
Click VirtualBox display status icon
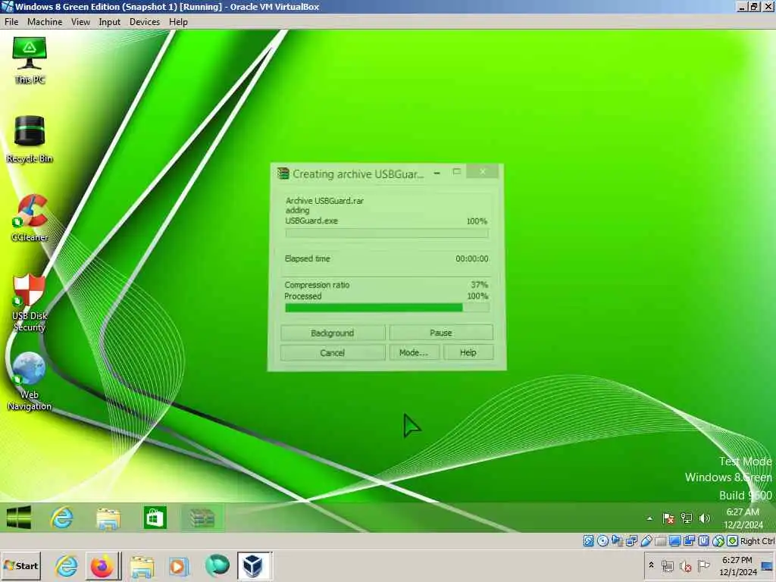pos(674,541)
